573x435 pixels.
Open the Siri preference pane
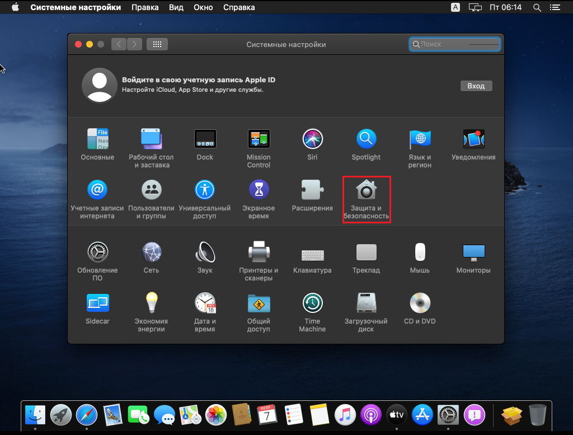(312, 139)
